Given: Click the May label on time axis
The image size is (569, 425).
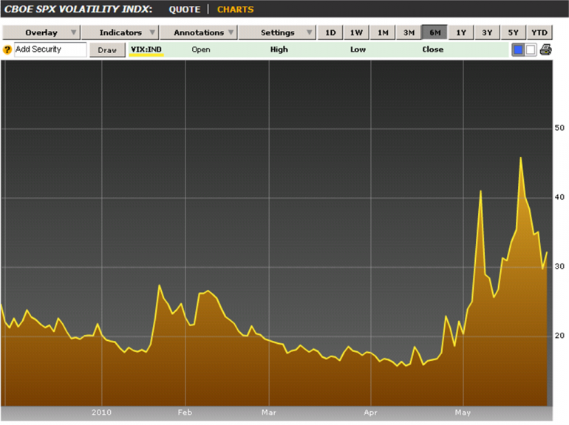Looking at the screenshot, I should point(463,412).
